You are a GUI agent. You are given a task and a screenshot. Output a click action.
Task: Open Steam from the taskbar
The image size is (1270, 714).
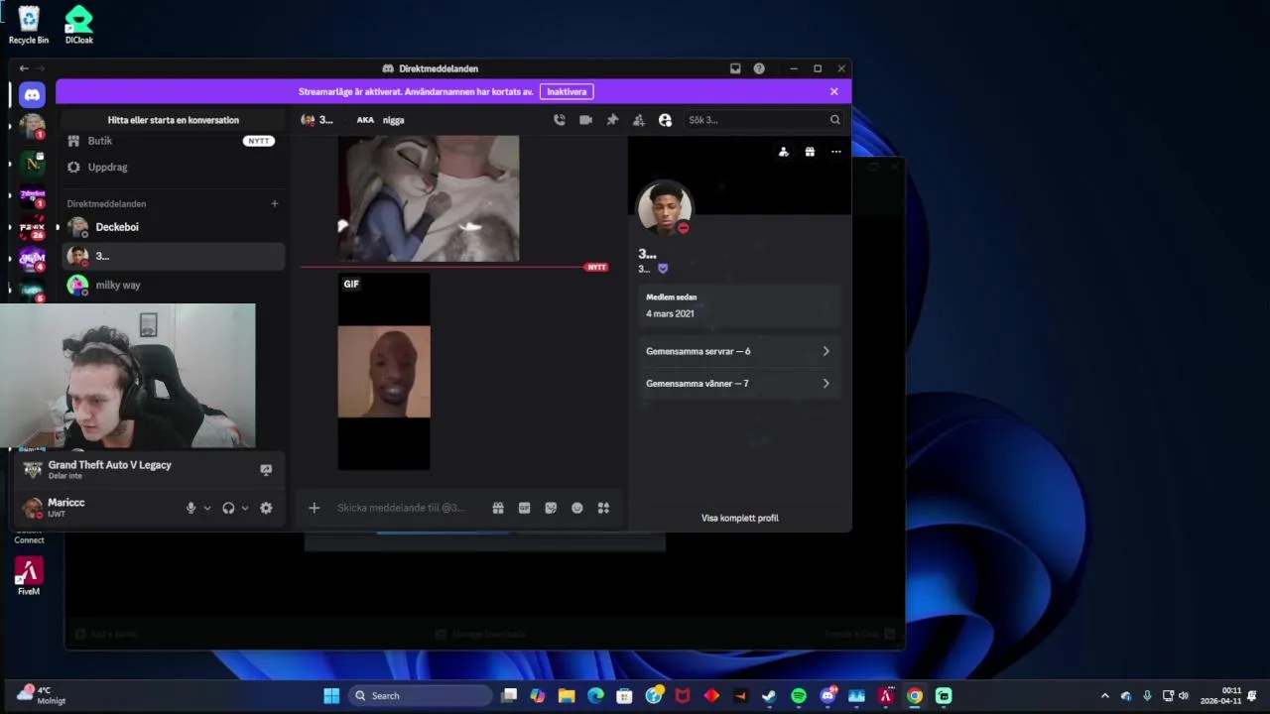pyautogui.click(x=769, y=695)
